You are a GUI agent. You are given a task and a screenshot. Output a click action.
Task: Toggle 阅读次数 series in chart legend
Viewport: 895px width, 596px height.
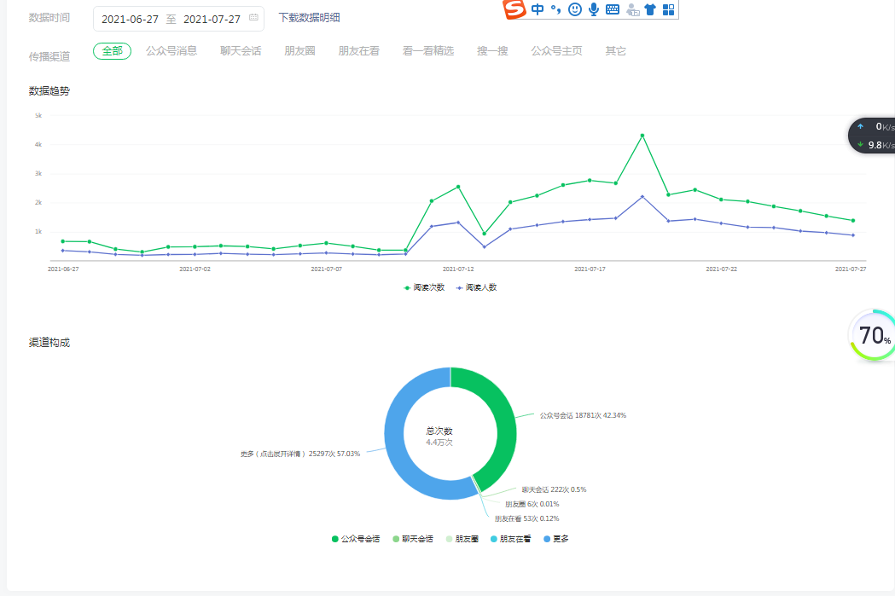(x=424, y=287)
